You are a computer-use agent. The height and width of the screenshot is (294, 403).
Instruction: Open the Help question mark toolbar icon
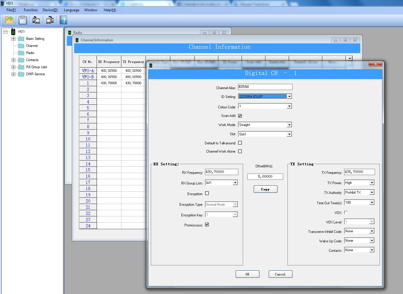63,20
